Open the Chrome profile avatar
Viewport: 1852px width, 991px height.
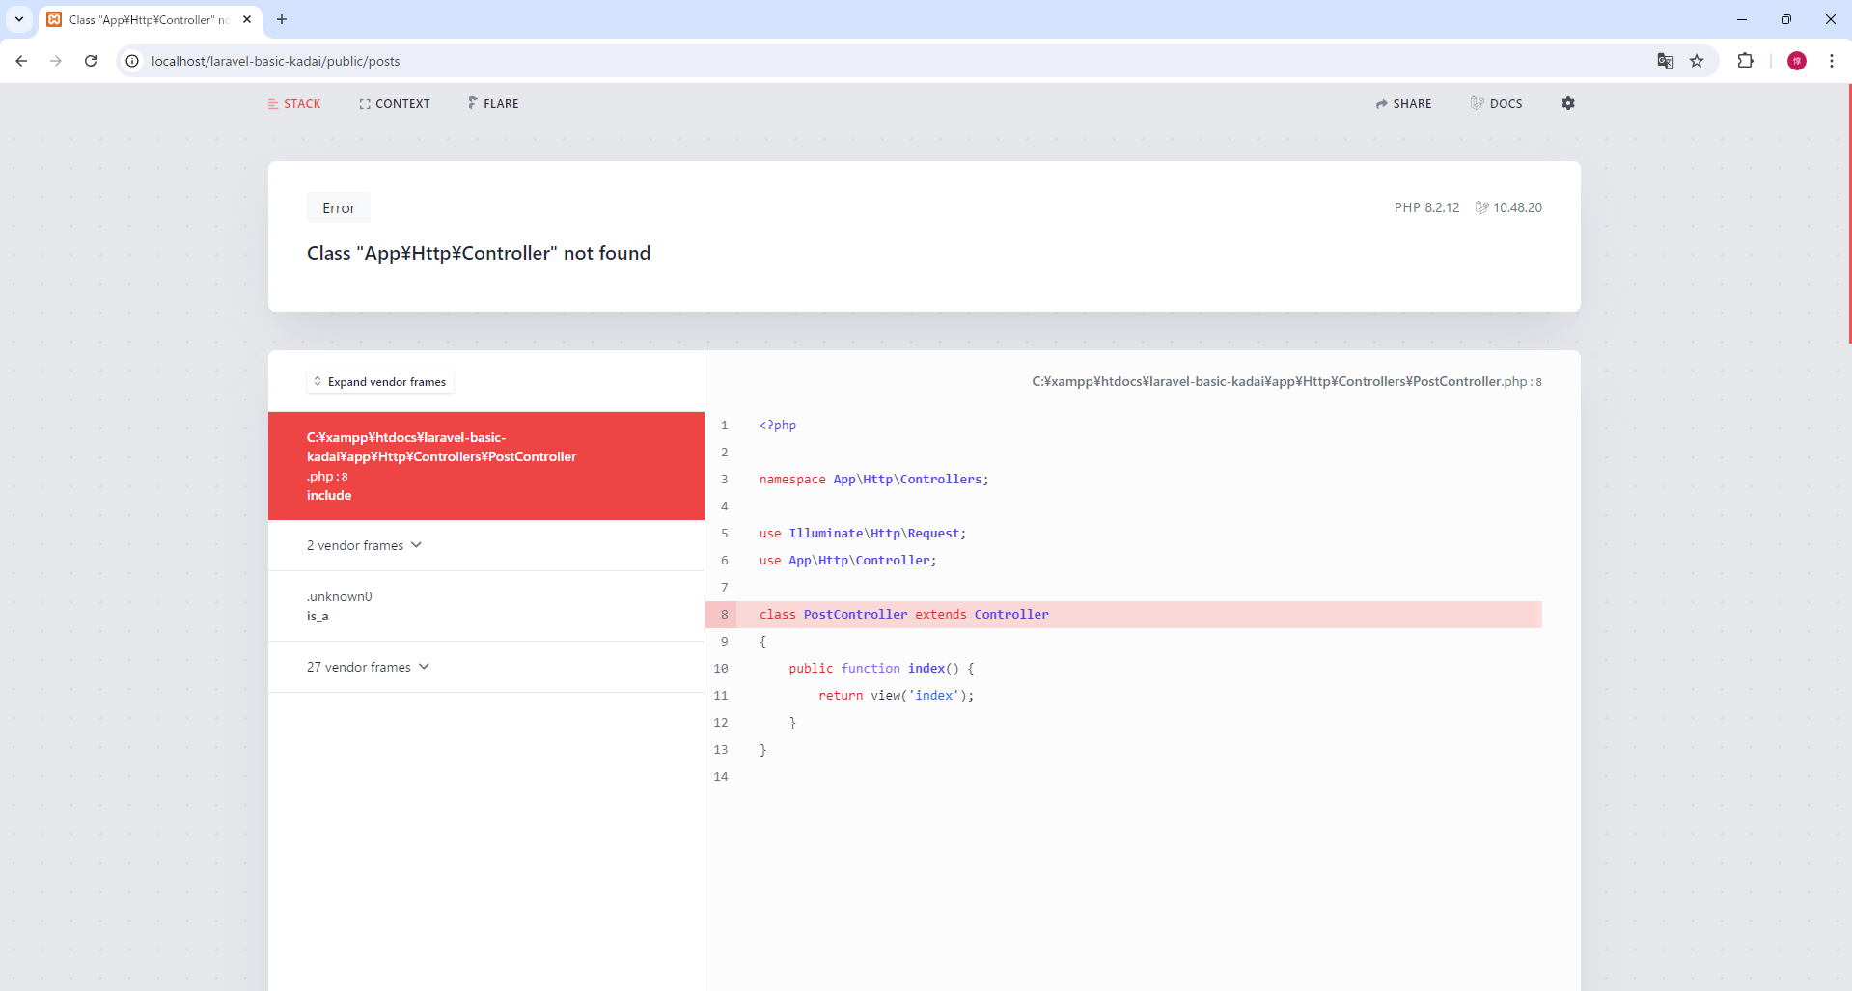pyautogui.click(x=1796, y=61)
